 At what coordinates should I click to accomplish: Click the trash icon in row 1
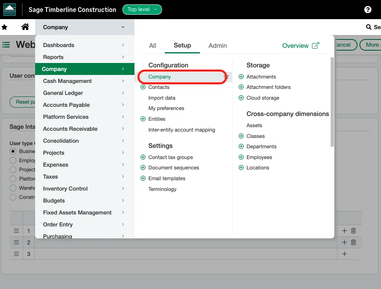point(353,231)
